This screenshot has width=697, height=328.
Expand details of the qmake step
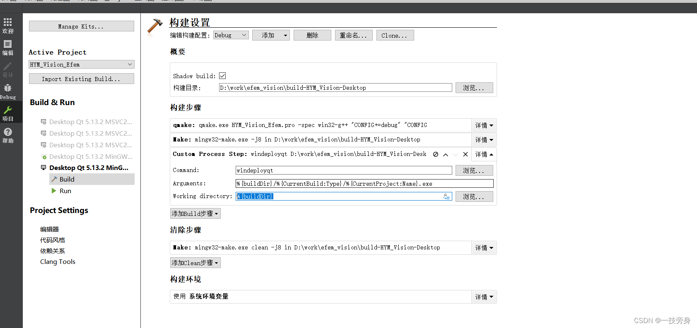tap(484, 125)
